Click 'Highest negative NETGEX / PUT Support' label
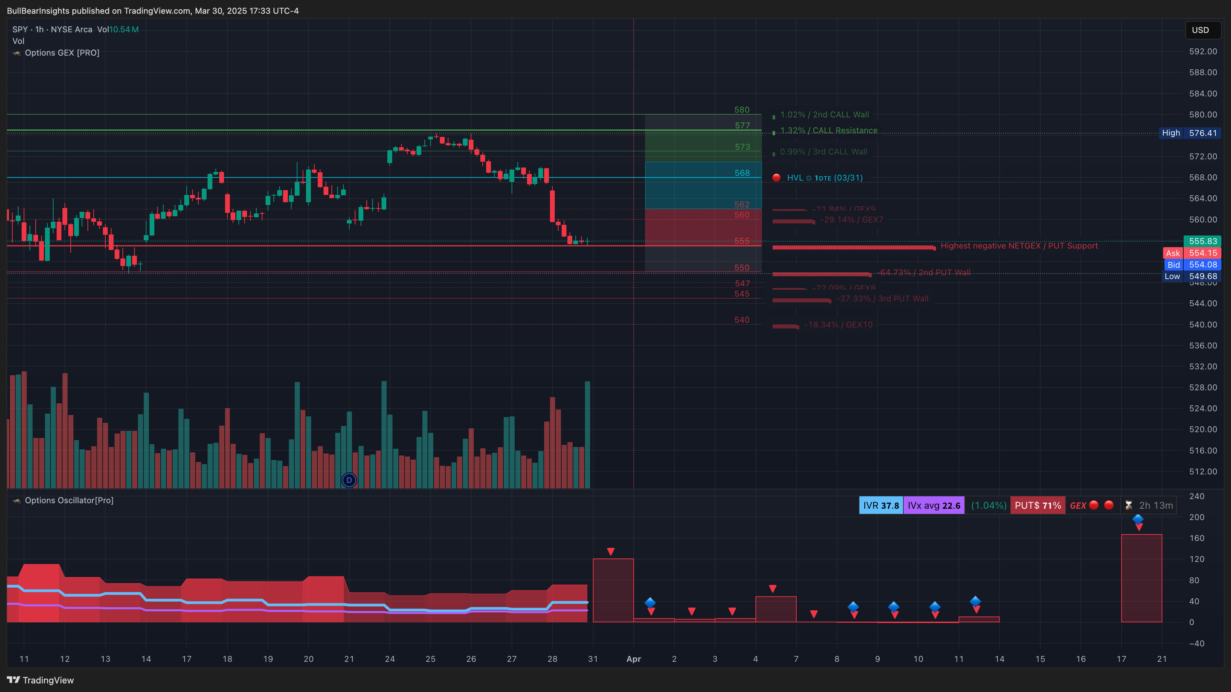This screenshot has height=692, width=1231. 1019,246
